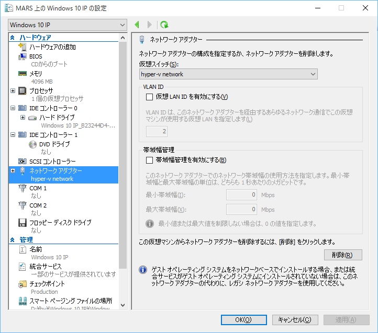Viewport: 378px width, 333px height.
Task: Select 統合サービス in the management list
Action: pyautogui.click(x=45, y=267)
